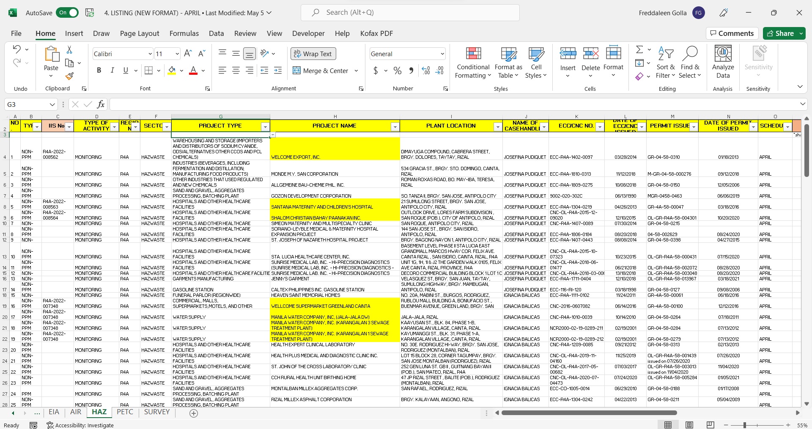Click the Format Painter brush icon

(69, 76)
